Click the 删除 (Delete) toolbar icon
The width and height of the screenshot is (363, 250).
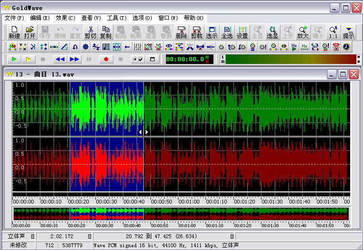[181, 32]
